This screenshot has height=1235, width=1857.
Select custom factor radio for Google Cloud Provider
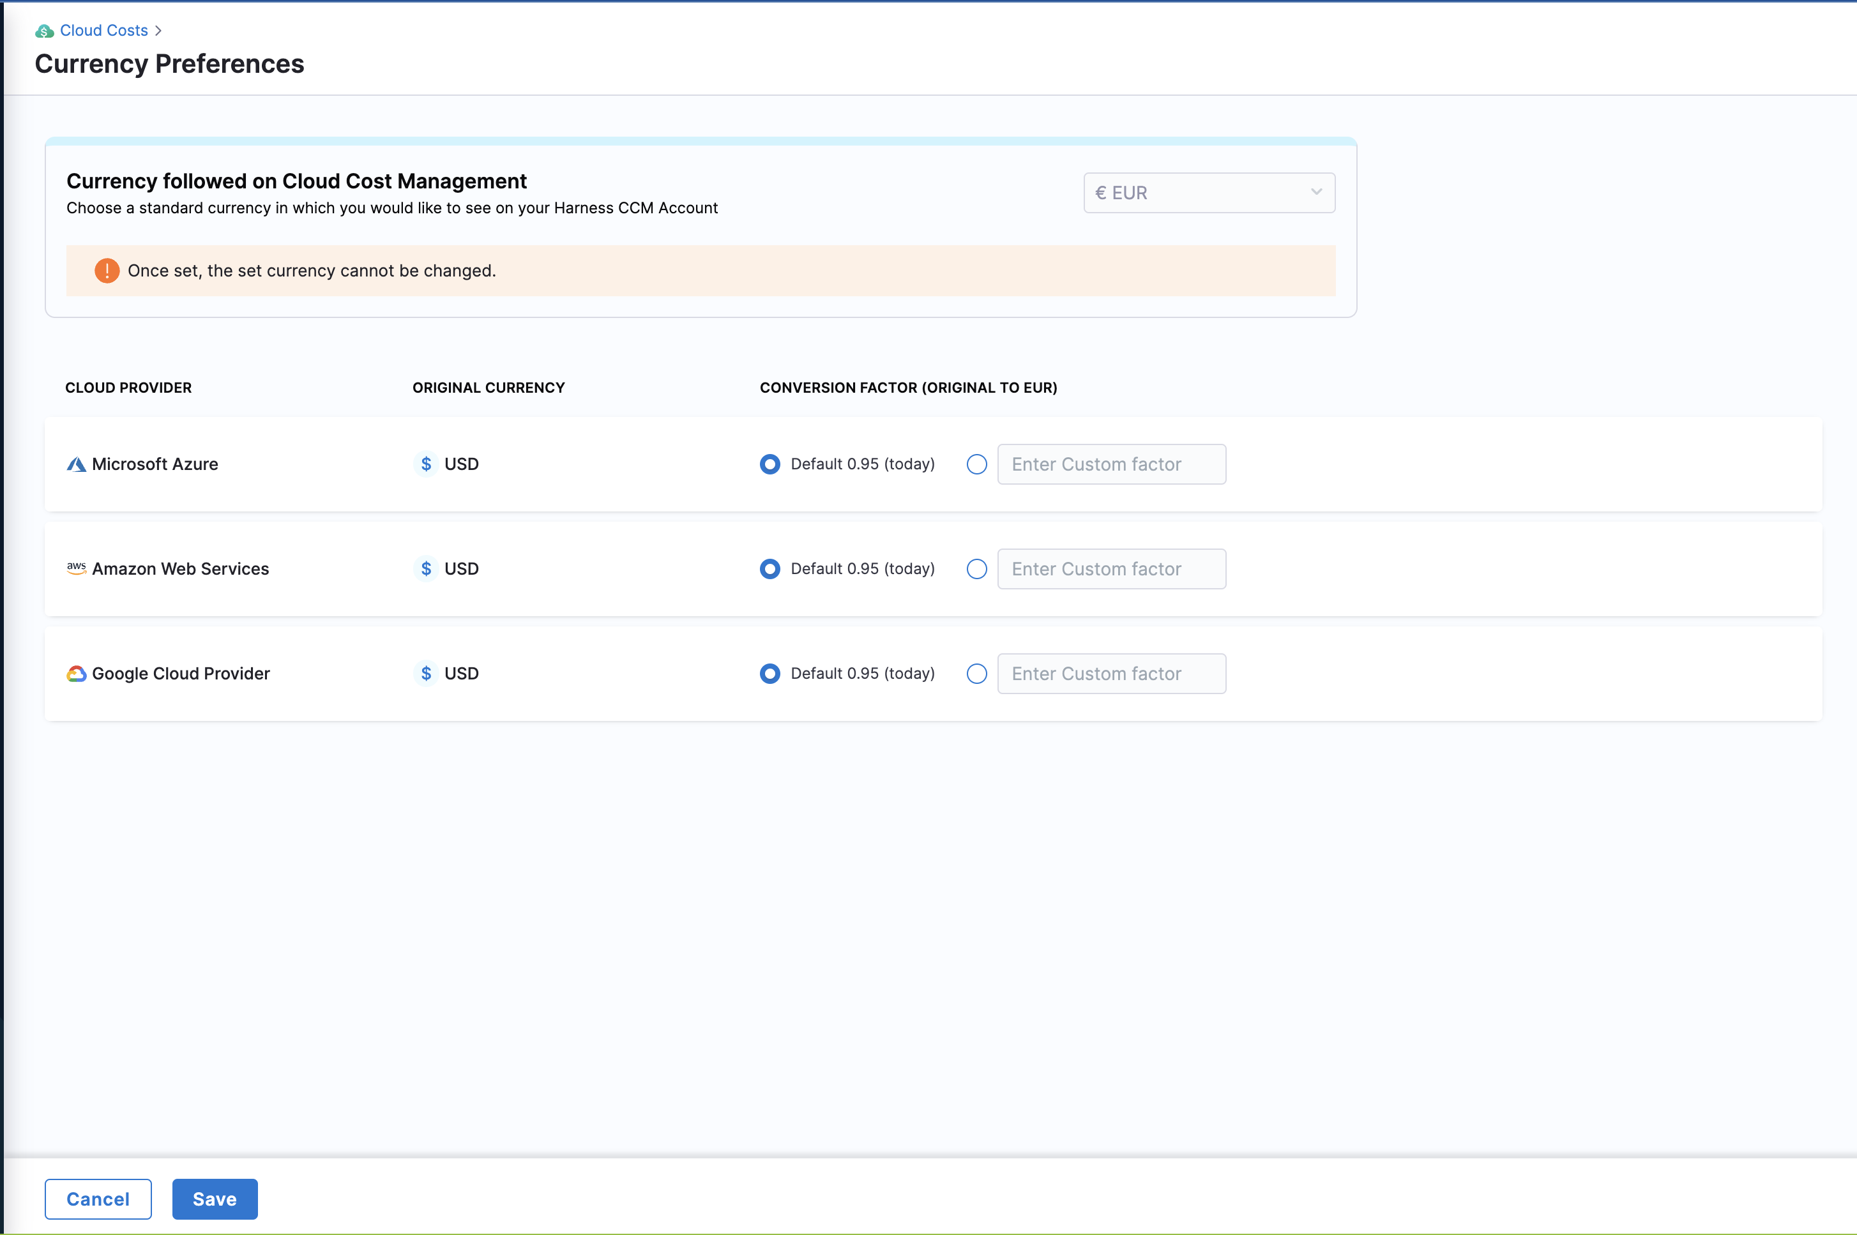pos(976,674)
